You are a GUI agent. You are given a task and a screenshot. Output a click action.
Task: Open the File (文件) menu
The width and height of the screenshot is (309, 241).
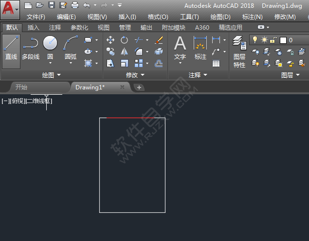click(36, 17)
